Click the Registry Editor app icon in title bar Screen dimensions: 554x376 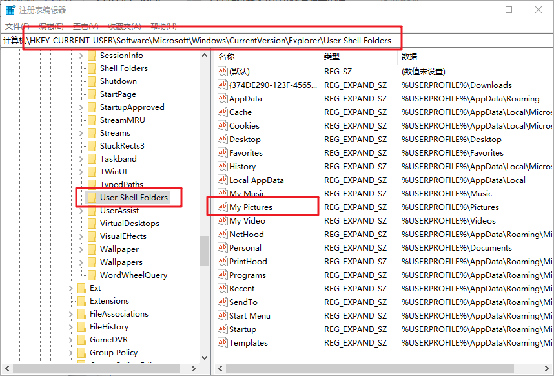10,10
